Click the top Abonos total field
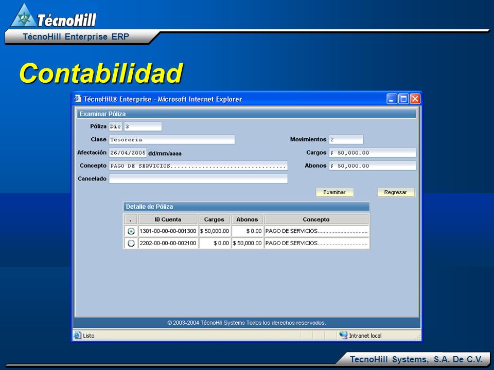Viewport: 494px width, 370px height. click(x=373, y=165)
